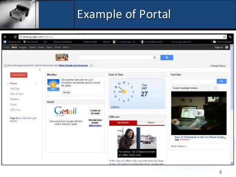Play the YouTube spotlight video
The height and width of the screenshot is (177, 236).
coord(199,113)
